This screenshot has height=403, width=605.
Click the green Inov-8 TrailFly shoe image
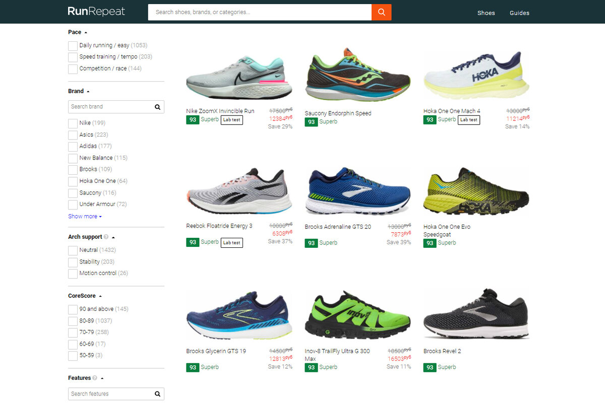click(358, 314)
